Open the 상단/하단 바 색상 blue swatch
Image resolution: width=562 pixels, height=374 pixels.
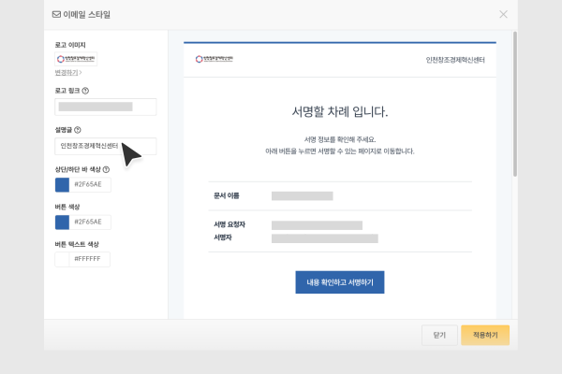click(x=62, y=184)
